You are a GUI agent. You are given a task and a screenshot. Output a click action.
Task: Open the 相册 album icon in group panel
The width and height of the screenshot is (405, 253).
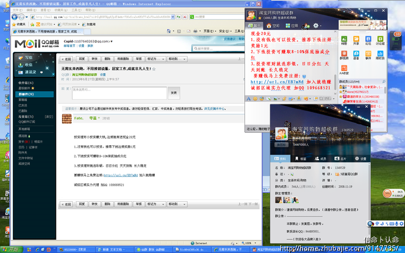(x=344, y=40)
